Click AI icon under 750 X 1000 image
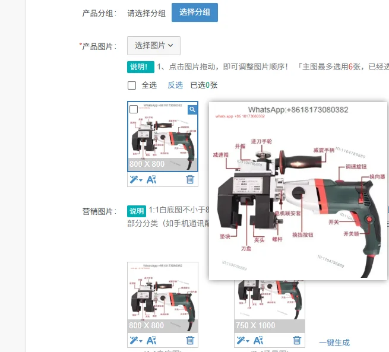This screenshot has width=389, height=352. click(258, 341)
